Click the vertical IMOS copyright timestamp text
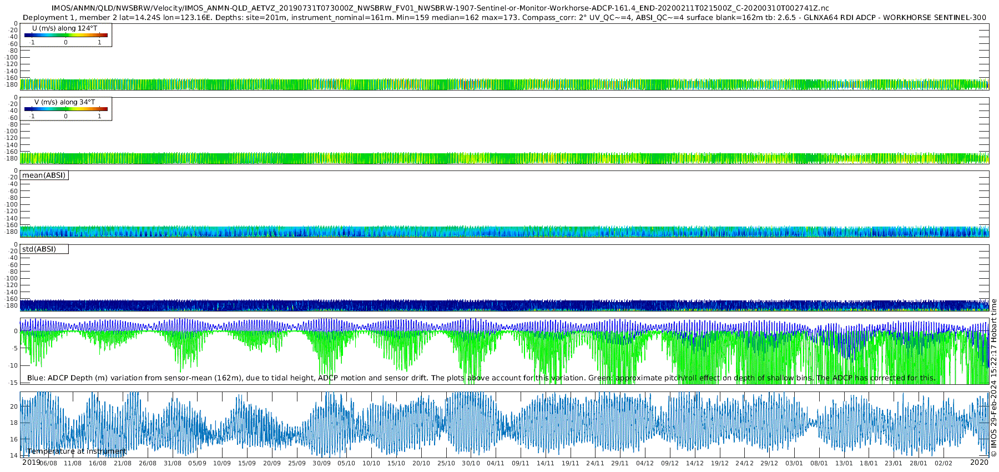 [993, 378]
